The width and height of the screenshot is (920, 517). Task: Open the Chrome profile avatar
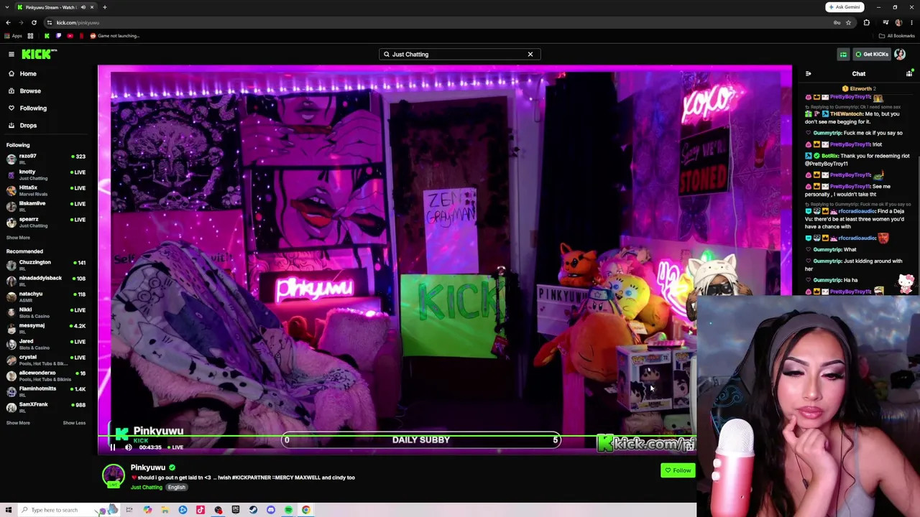pyautogui.click(x=898, y=22)
